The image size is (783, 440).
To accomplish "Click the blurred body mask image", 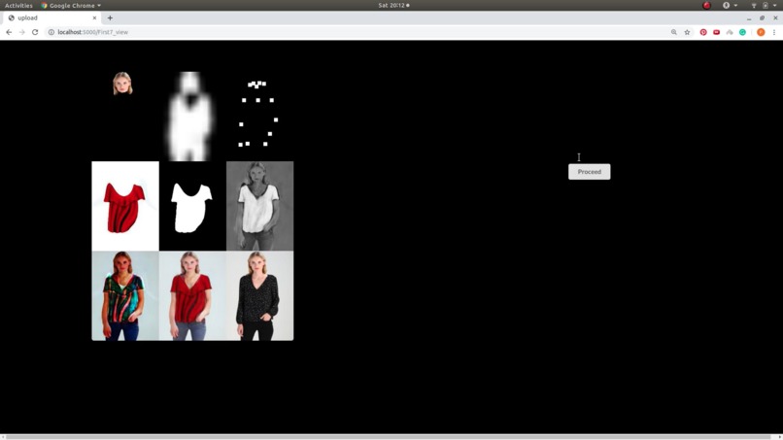I will coord(189,116).
